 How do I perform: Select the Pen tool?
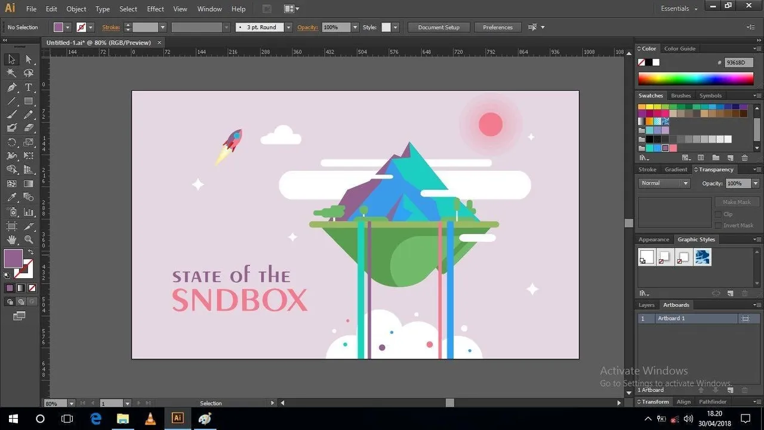click(x=11, y=87)
